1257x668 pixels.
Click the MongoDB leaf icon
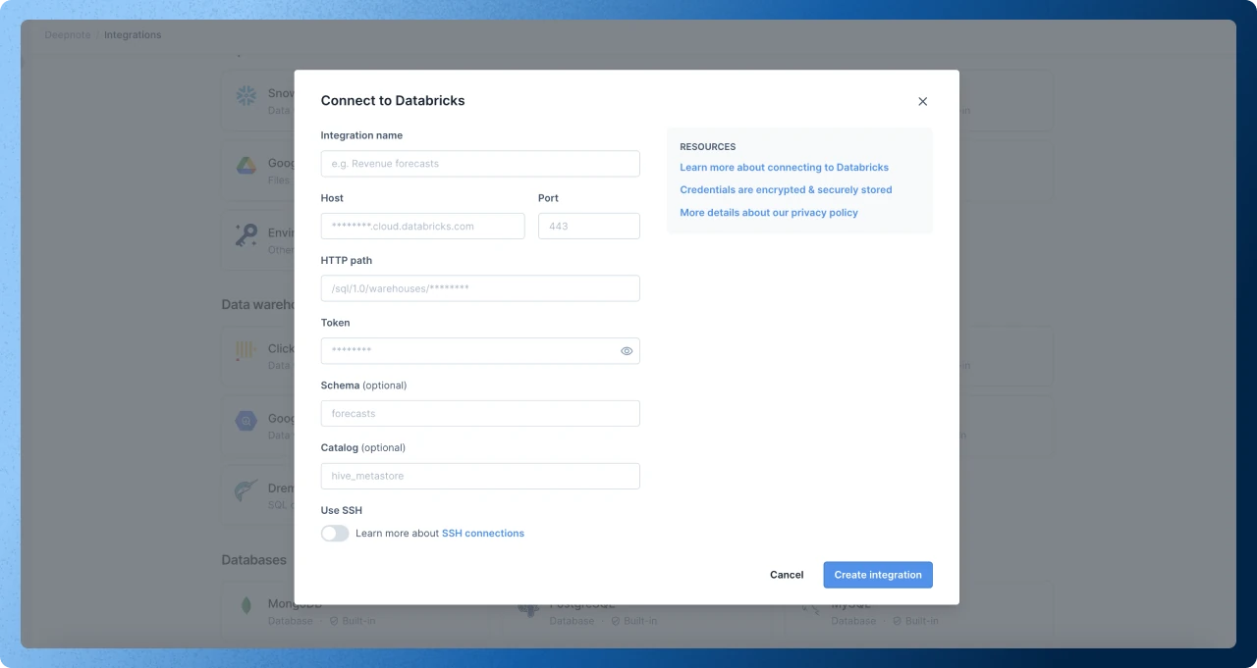[246, 606]
